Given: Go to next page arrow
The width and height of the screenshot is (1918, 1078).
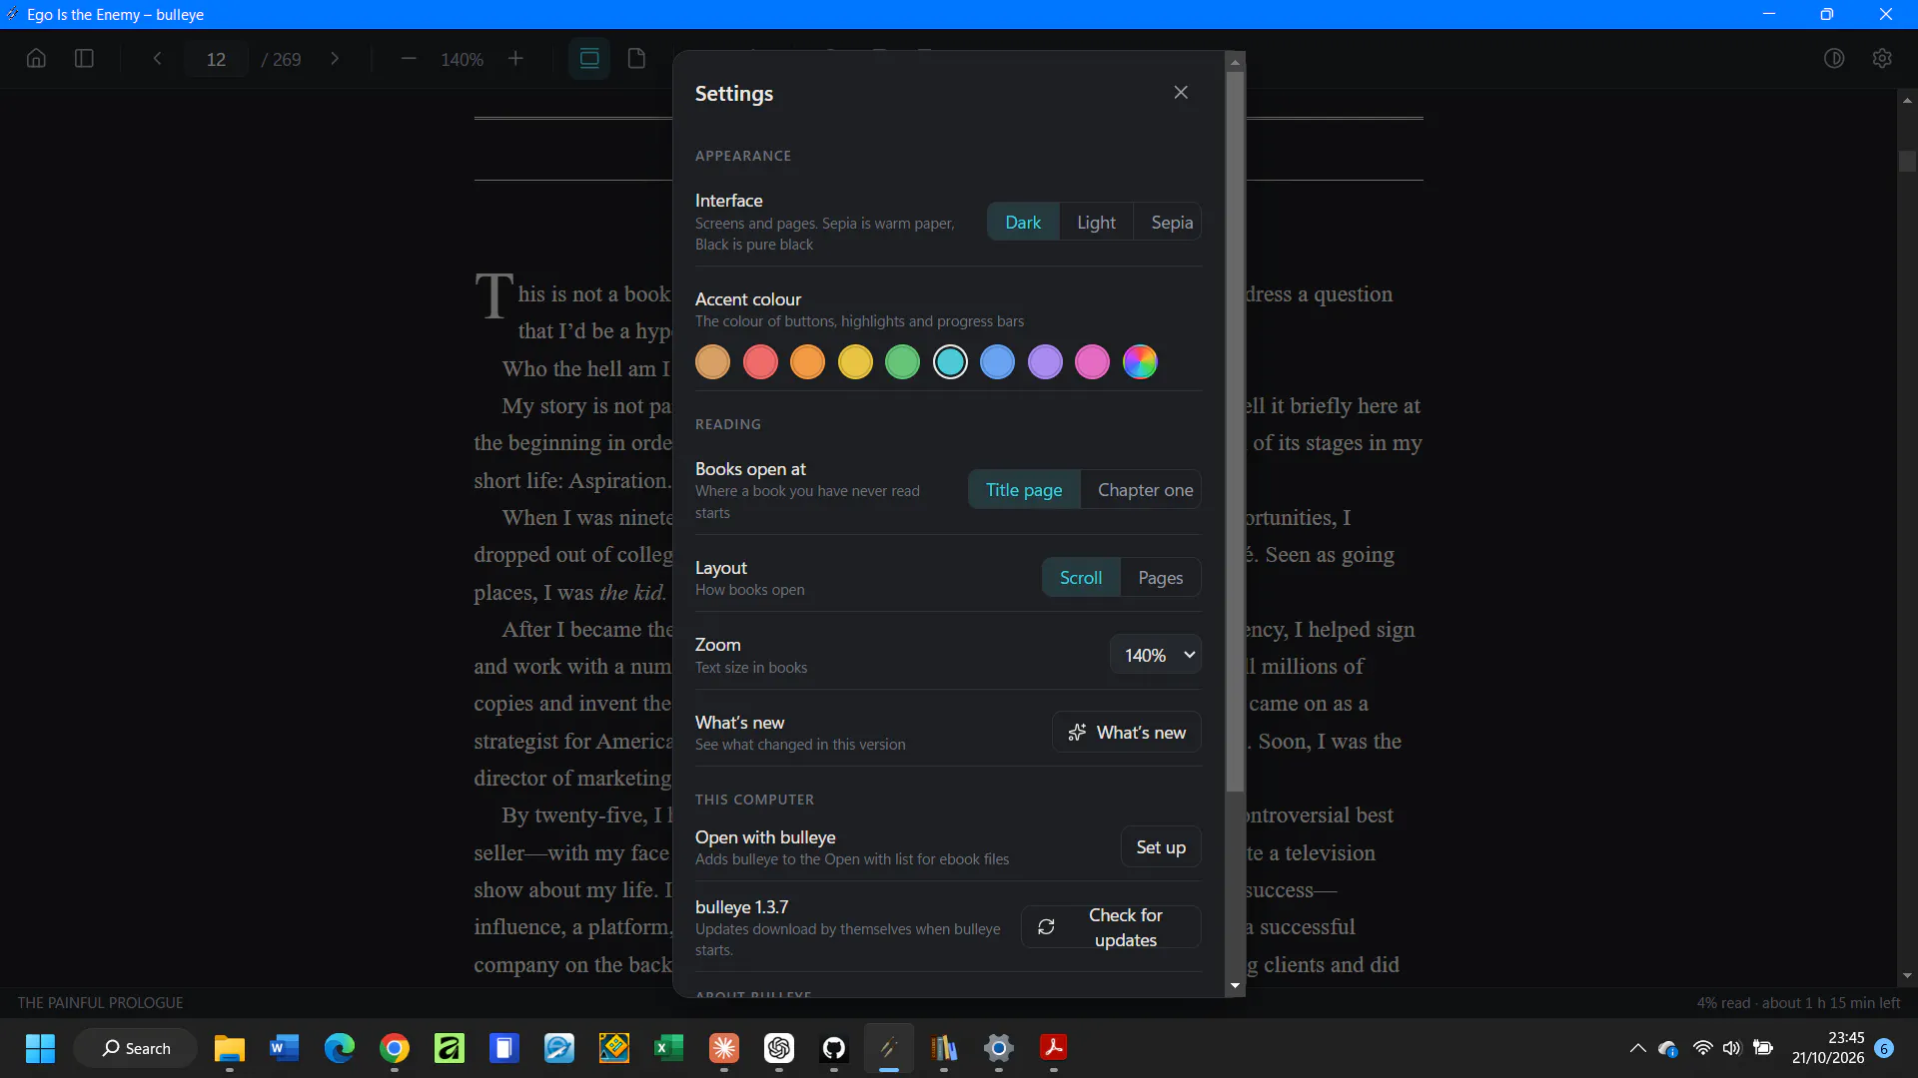Looking at the screenshot, I should click(x=335, y=59).
